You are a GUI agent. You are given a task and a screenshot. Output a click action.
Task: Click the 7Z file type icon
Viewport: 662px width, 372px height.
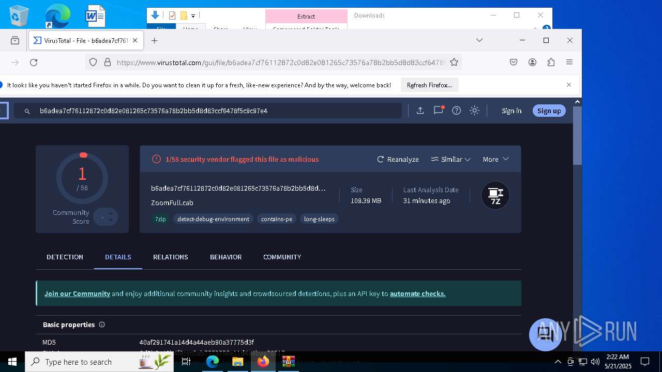[495, 195]
